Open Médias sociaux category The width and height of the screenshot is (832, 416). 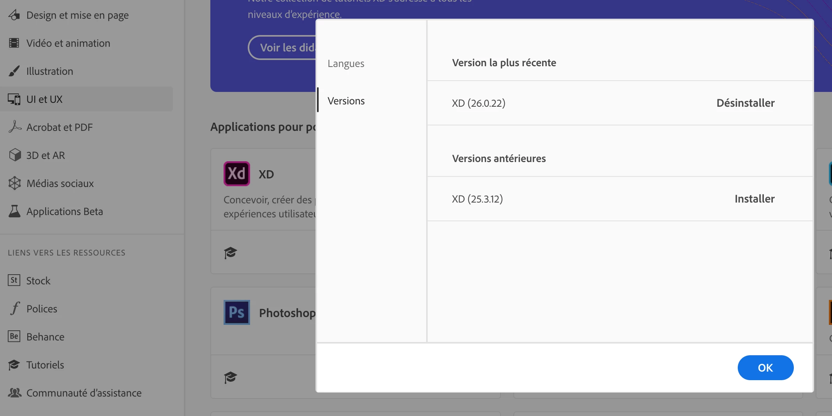click(x=86, y=183)
